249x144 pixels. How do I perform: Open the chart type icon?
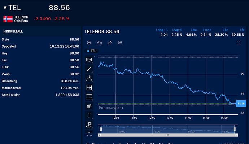pos(120,43)
